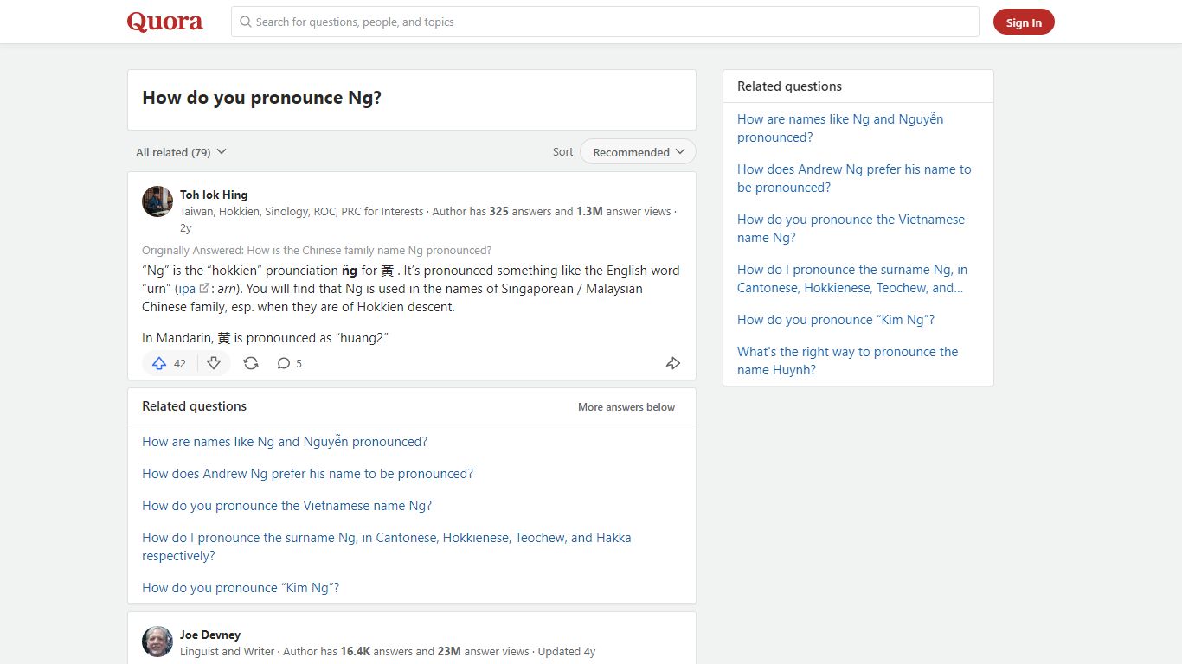Open Toh Iok Hing author name link
This screenshot has height=664, width=1182.
tap(214, 195)
